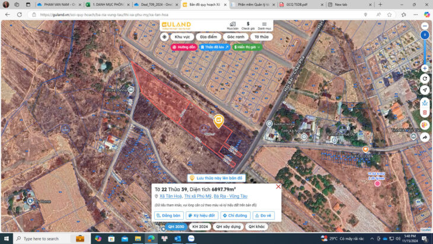The width and height of the screenshot is (433, 244).
Task: Click the blue zoom slider handle
Action: click(x=425, y=36)
